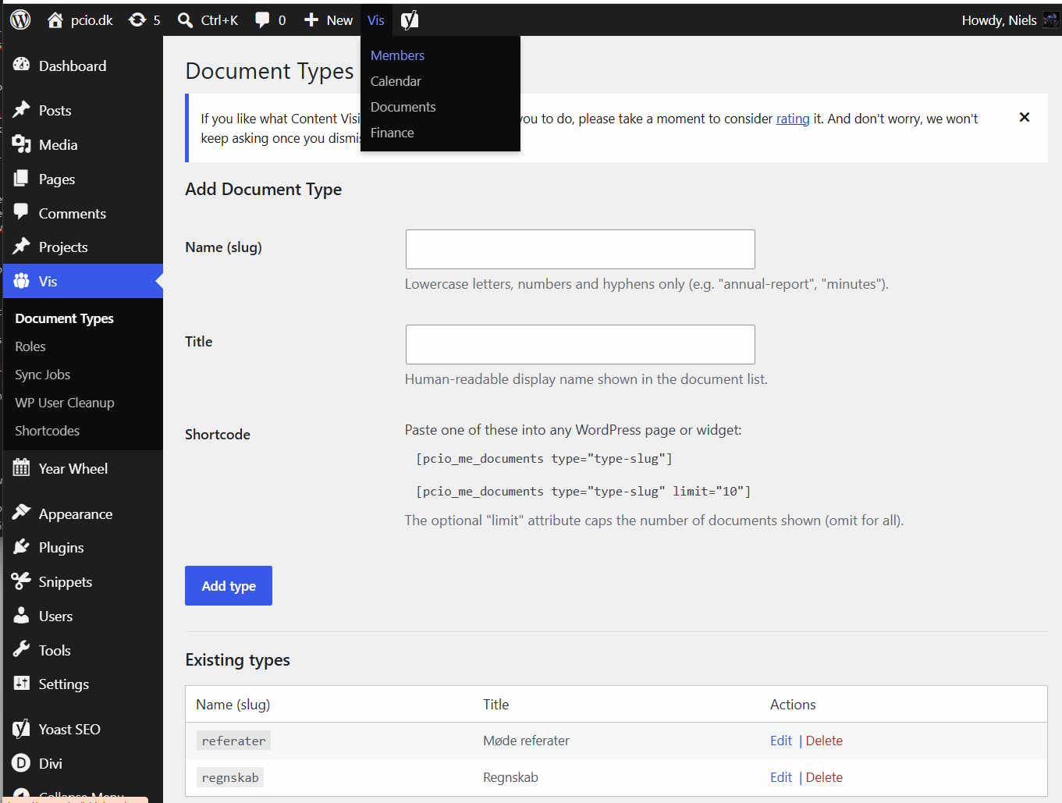The width and height of the screenshot is (1062, 803).
Task: Click the Snippets scissors icon
Action: coord(21,581)
